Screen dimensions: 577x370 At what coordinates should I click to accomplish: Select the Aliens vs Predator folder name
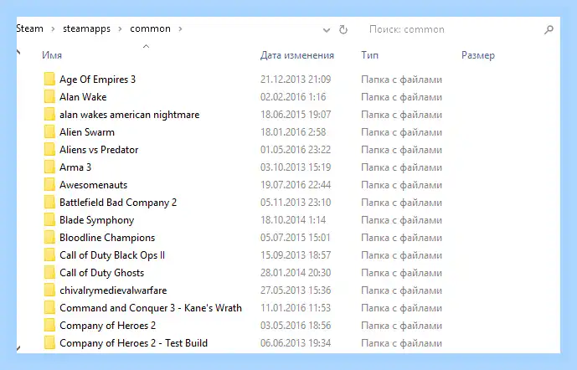99,150
